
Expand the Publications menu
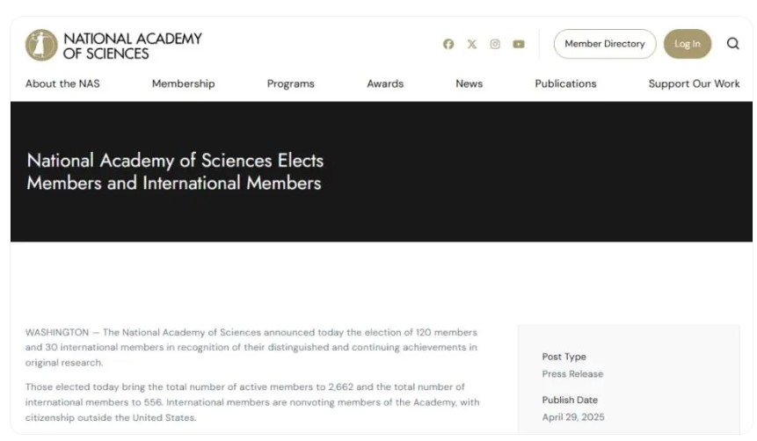pyautogui.click(x=565, y=83)
